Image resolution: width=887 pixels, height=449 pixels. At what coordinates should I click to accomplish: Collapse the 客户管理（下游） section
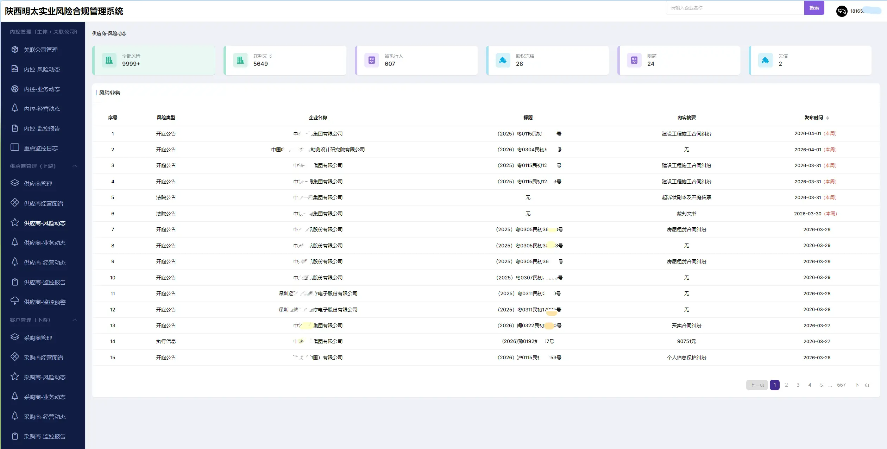[75, 320]
